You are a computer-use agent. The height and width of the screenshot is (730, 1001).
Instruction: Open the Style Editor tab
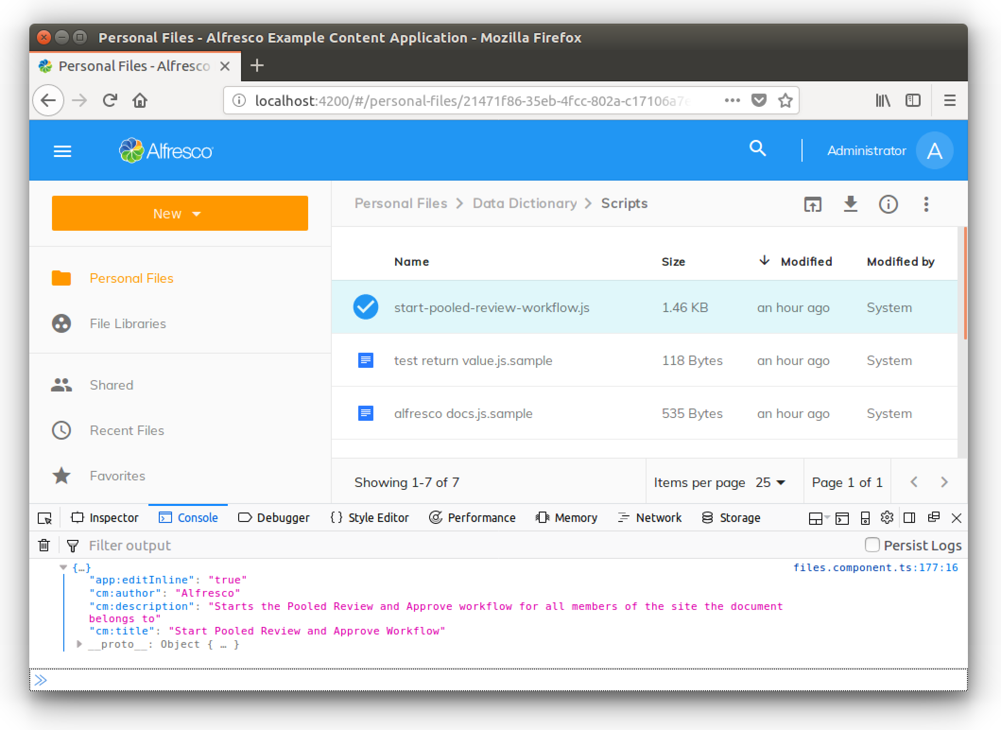click(x=370, y=518)
